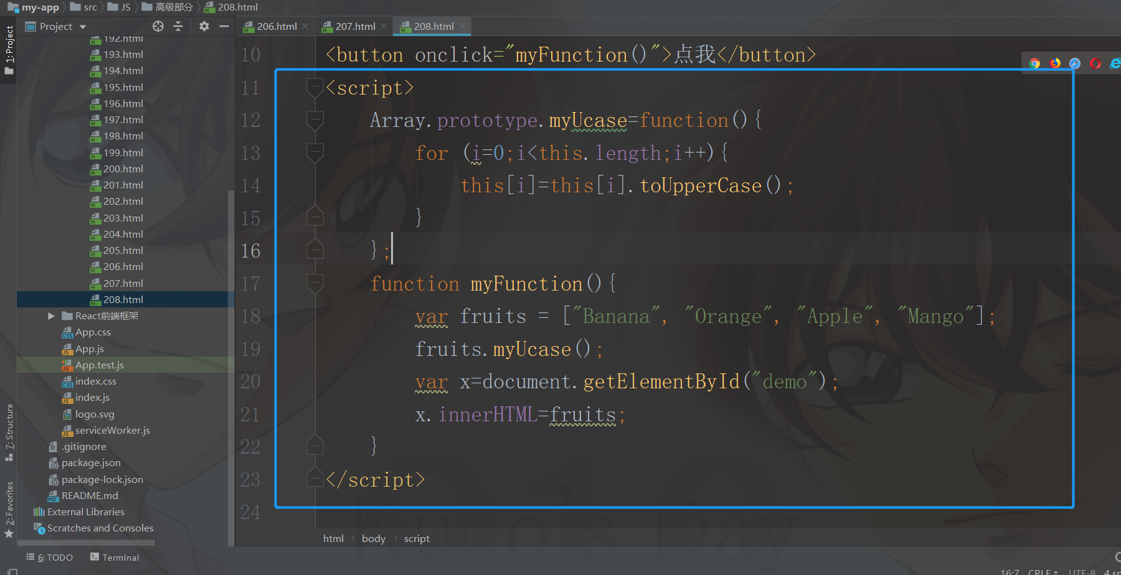Click body in the code breadcrumb
Image resolution: width=1121 pixels, height=575 pixels.
click(374, 539)
